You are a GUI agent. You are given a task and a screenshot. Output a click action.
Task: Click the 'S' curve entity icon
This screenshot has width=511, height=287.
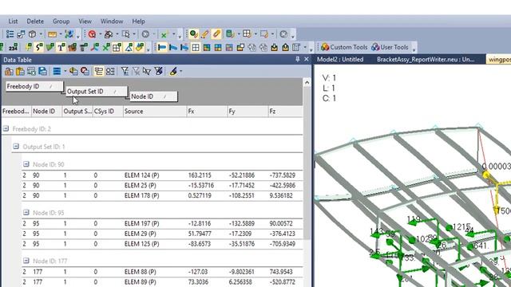pyautogui.click(x=39, y=48)
